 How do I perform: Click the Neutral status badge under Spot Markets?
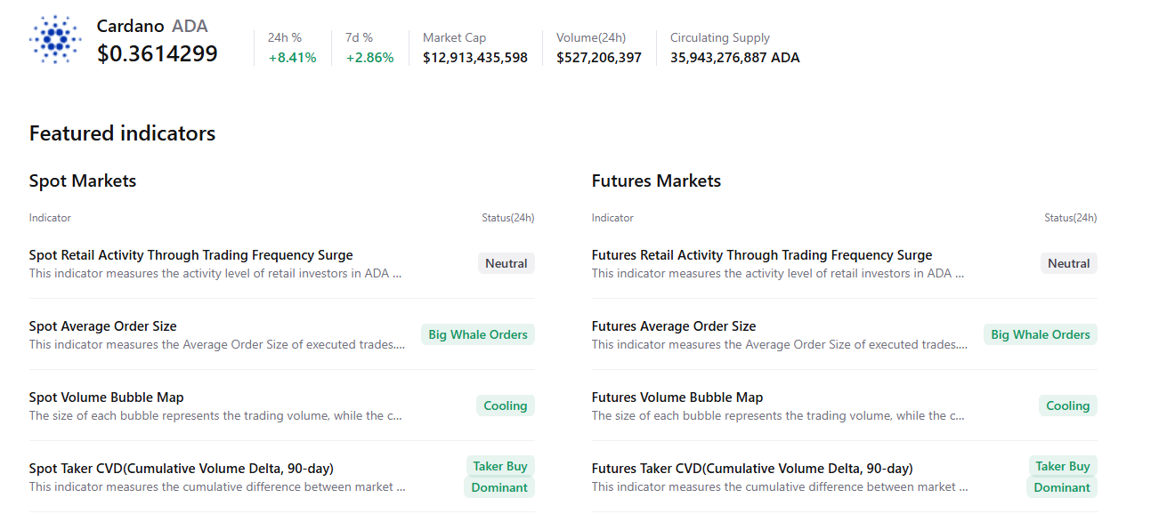[x=506, y=262]
